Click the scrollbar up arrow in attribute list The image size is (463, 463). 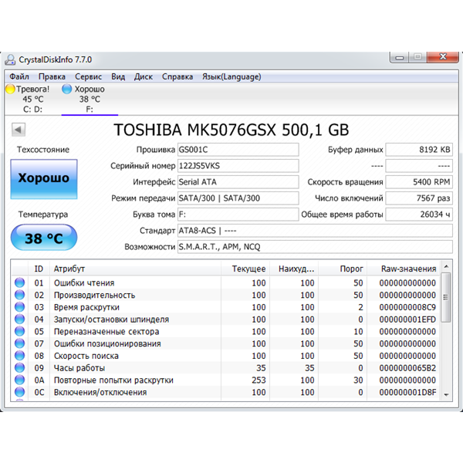pos(446,267)
